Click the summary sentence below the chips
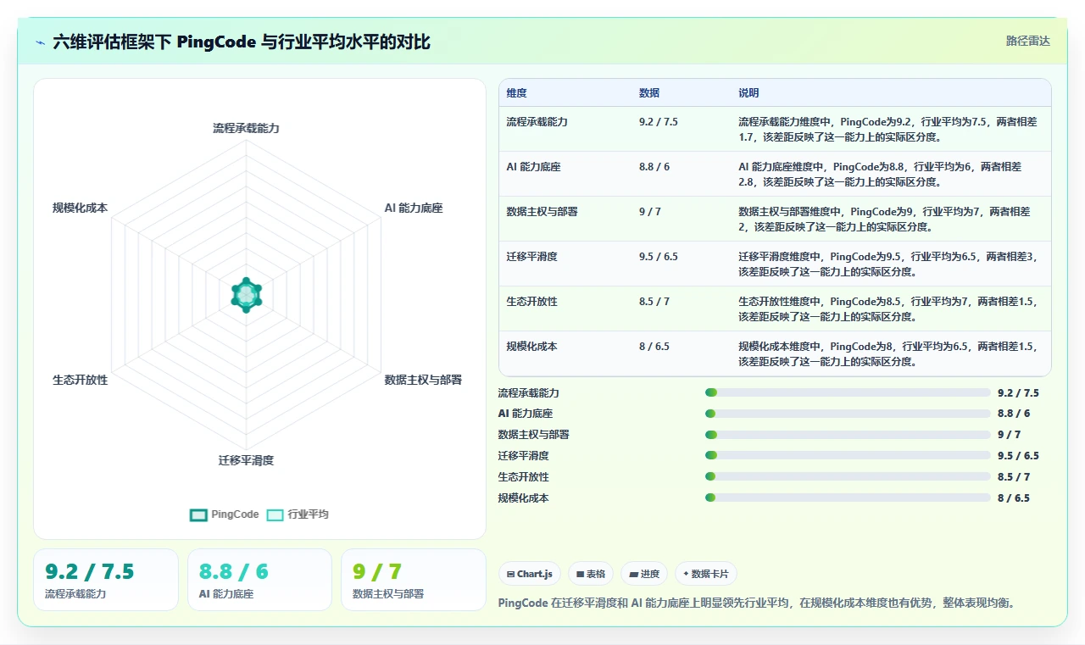Viewport: 1085px width, 645px height. pyautogui.click(x=757, y=603)
